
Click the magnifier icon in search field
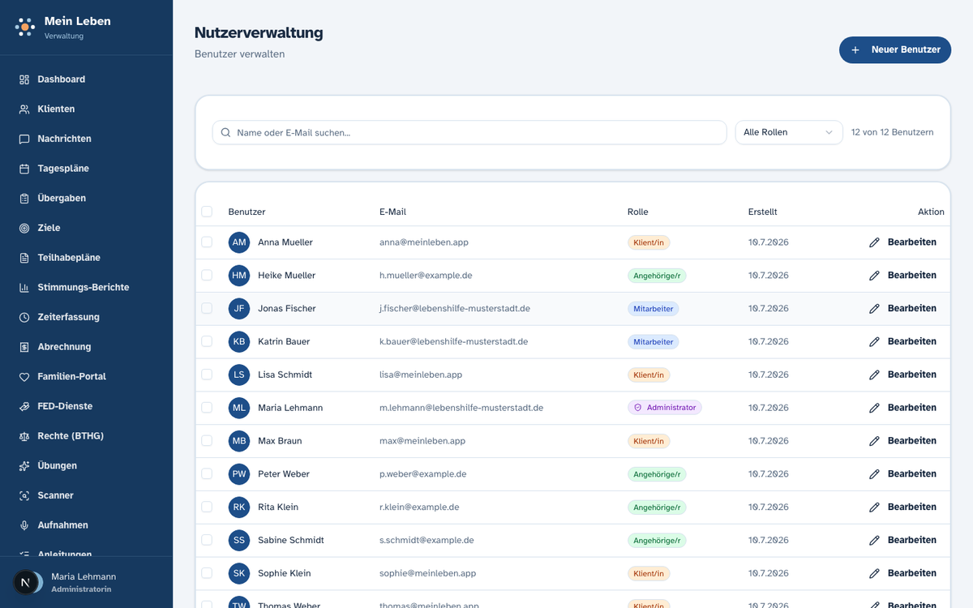(225, 132)
